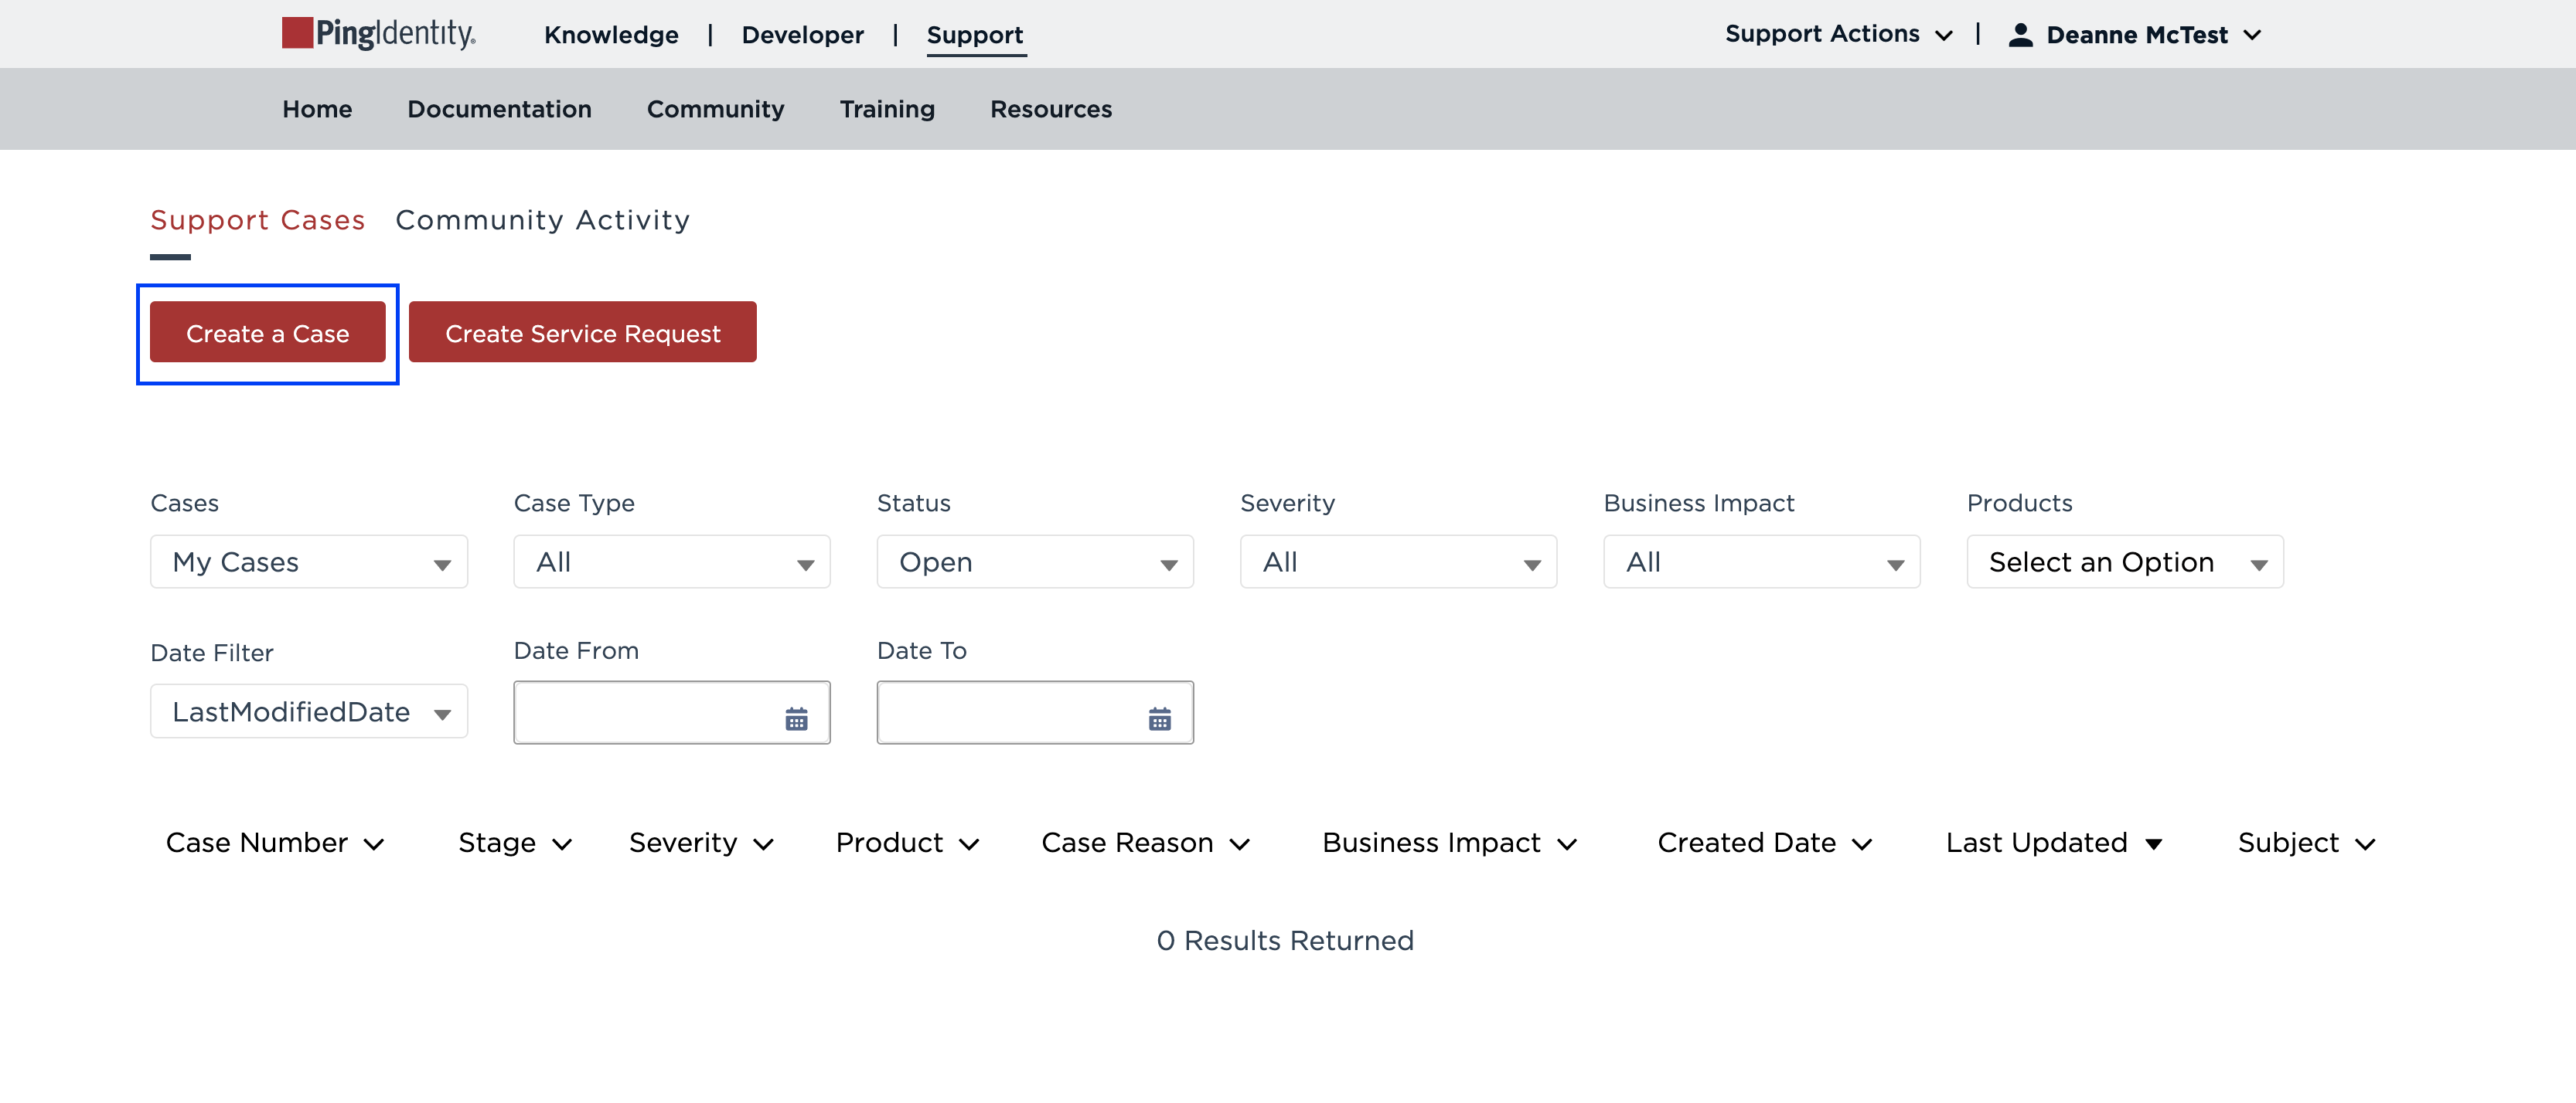
Task: Open the Knowledge menu item
Action: tap(610, 34)
